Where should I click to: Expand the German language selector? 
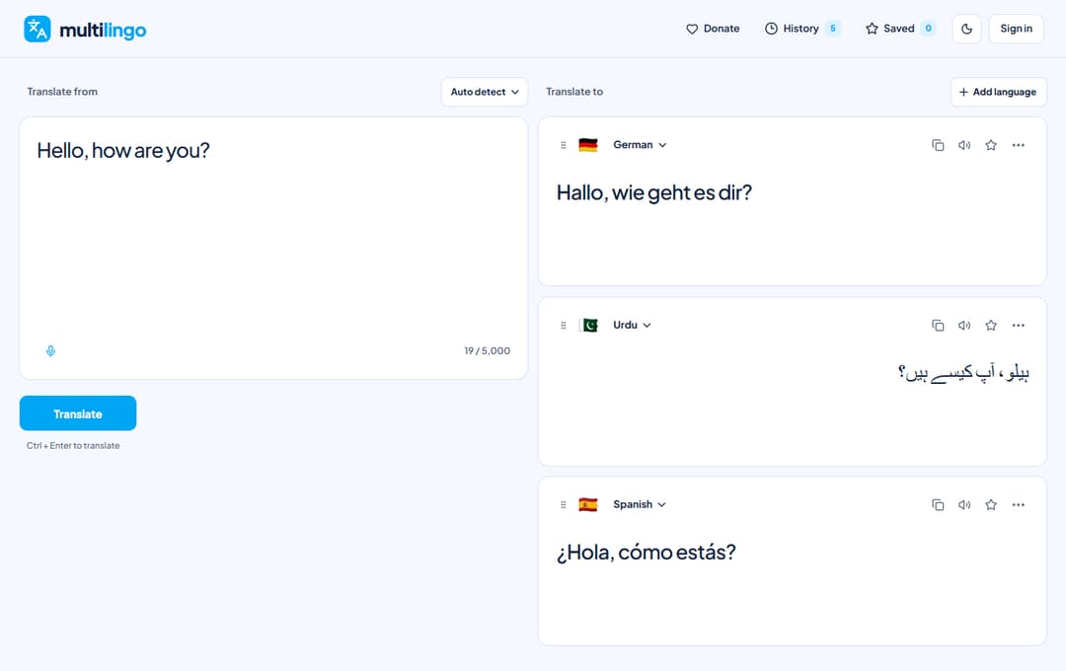(640, 145)
